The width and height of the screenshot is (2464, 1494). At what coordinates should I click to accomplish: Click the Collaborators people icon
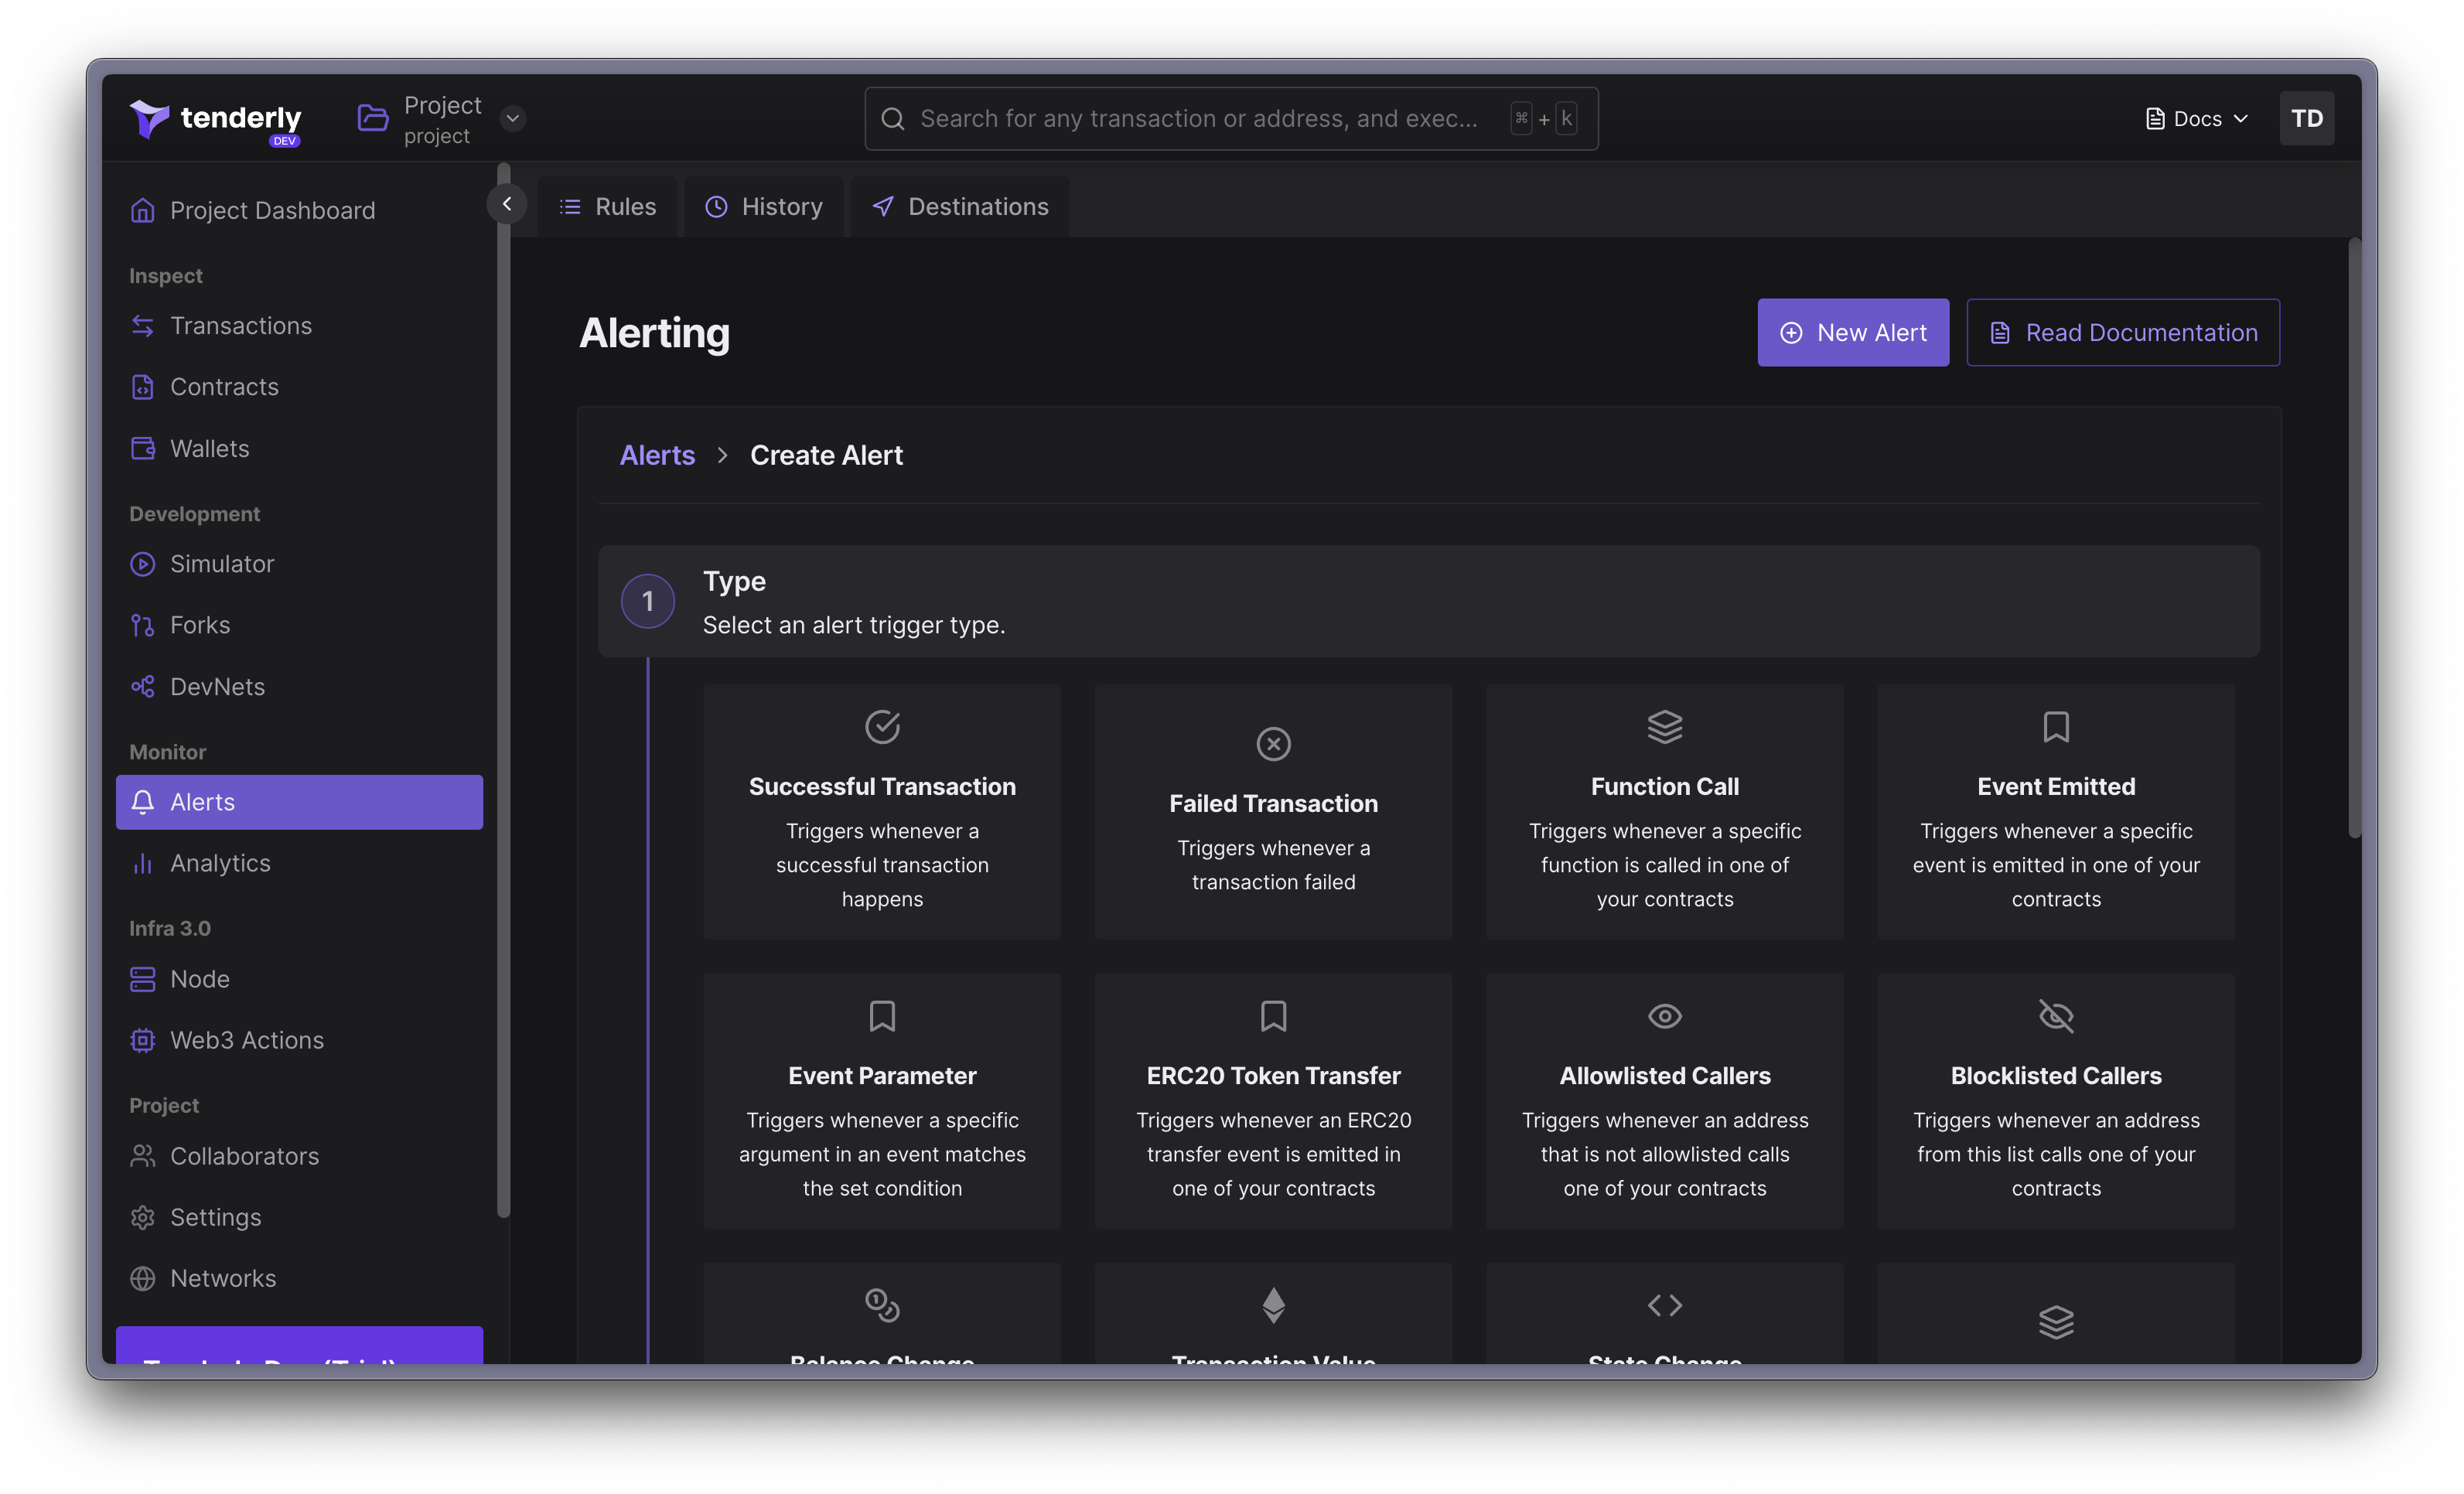pos(143,1156)
